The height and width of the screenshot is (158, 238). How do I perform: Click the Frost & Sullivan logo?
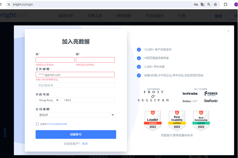click(153, 96)
